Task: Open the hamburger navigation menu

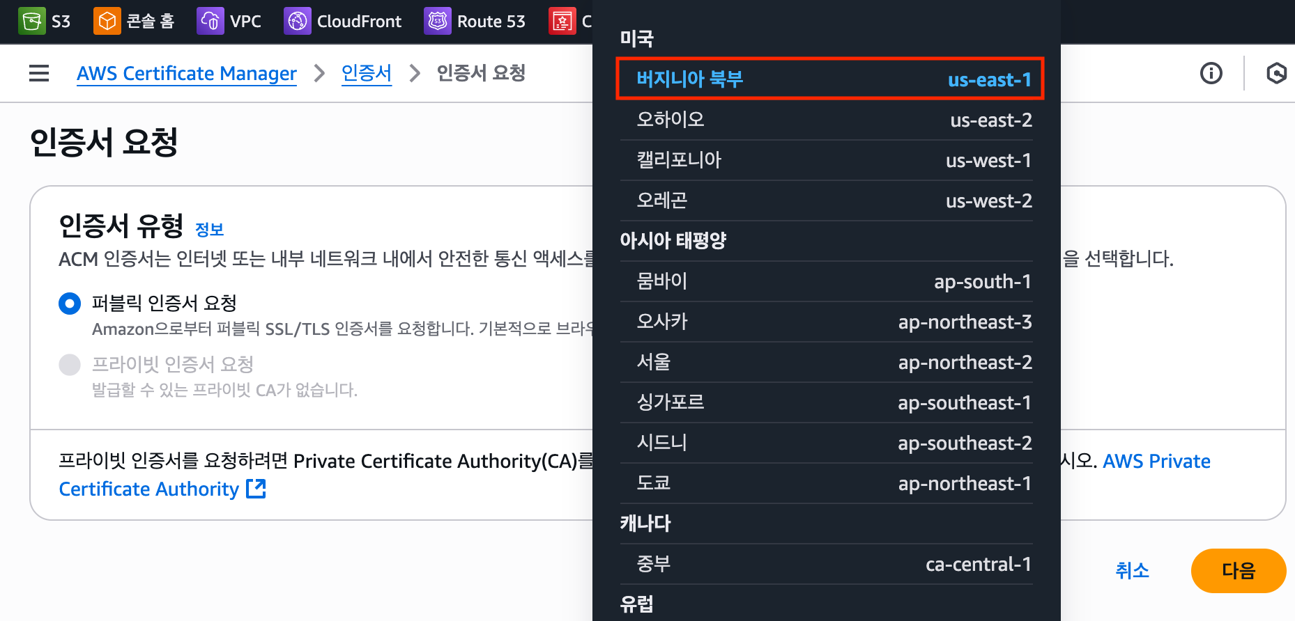Action: click(x=39, y=73)
